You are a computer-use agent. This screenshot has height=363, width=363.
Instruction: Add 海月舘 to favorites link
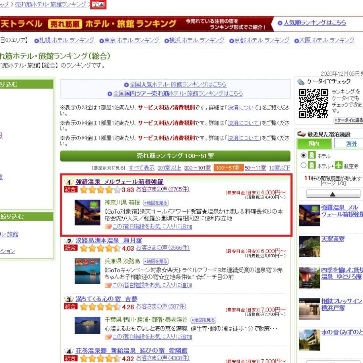[152, 285]
